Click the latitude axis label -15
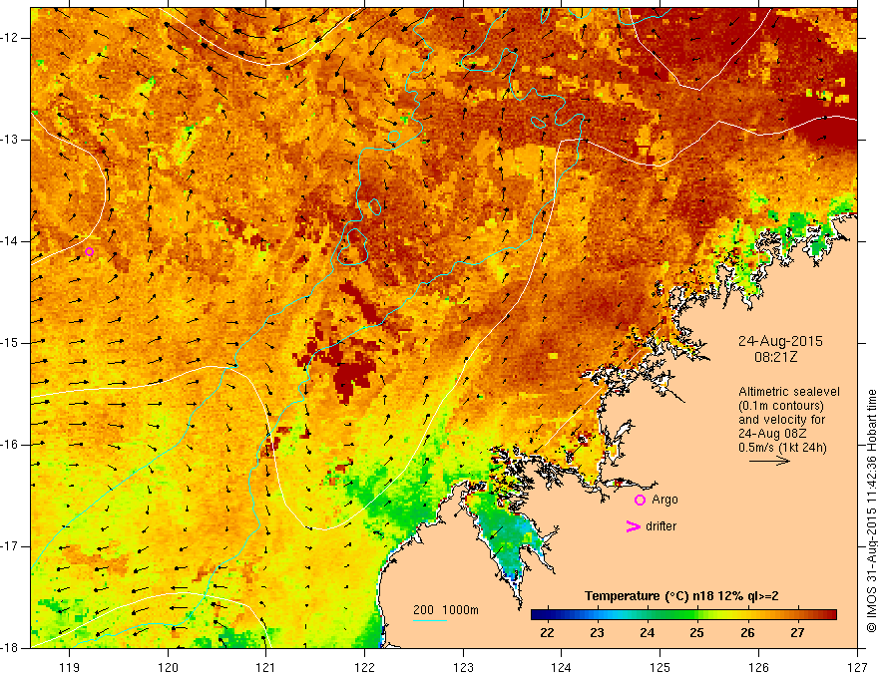Image resolution: width=878 pixels, height=678 pixels. pos(10,343)
